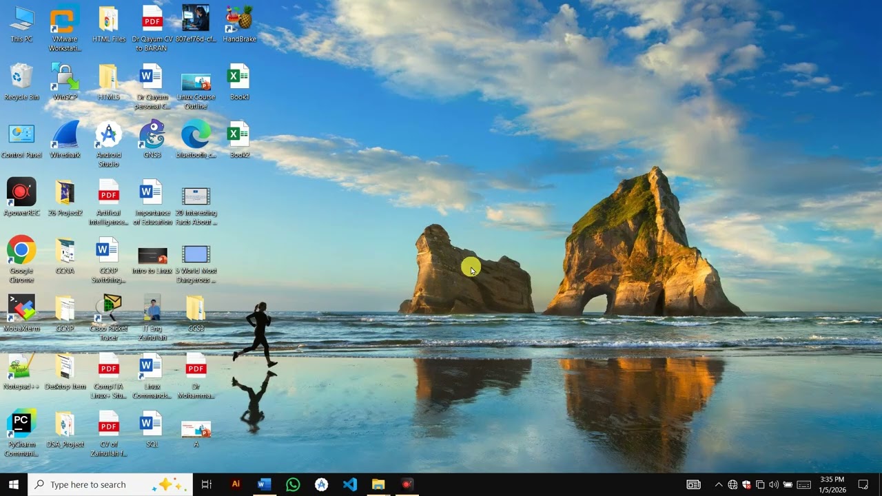Image resolution: width=882 pixels, height=496 pixels.
Task: Select the Book1 Excel file
Action: [239, 82]
